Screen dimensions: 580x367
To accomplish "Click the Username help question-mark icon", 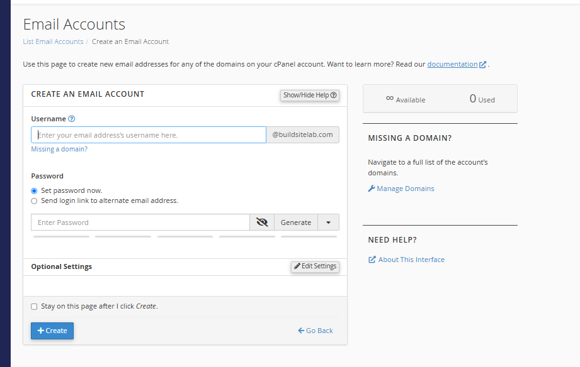I will click(72, 119).
